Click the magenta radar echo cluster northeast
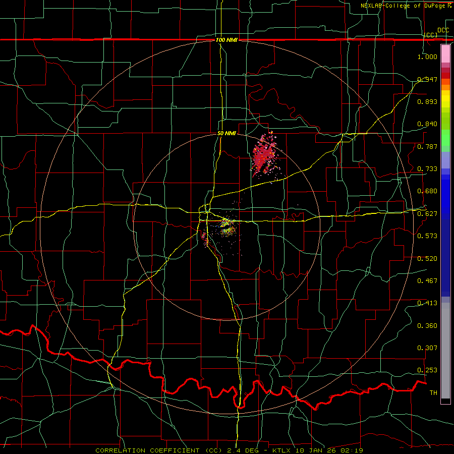 pos(265,156)
